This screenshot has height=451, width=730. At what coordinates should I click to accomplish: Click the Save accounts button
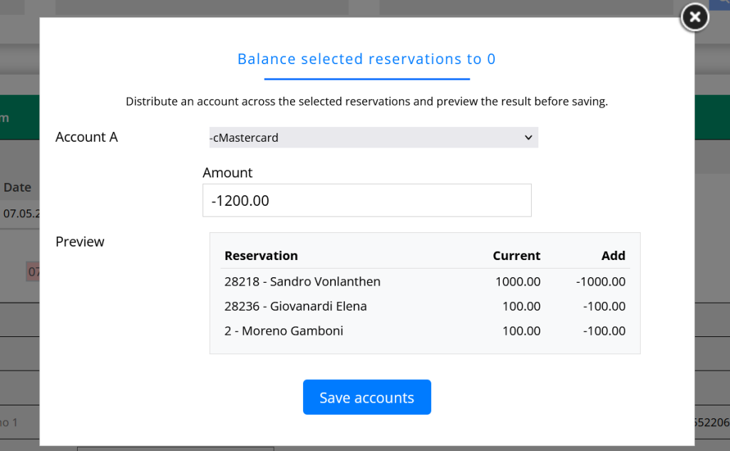(x=367, y=397)
